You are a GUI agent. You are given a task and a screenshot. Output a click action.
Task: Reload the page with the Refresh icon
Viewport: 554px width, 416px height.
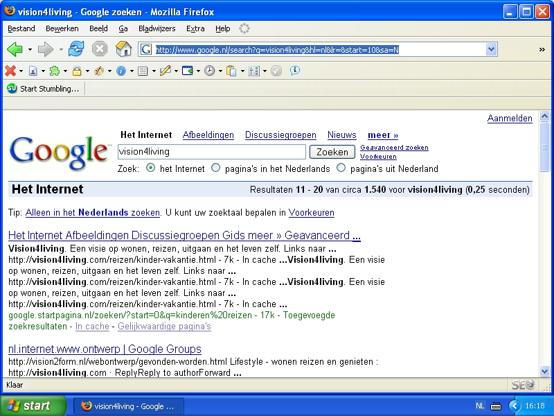click(x=76, y=49)
